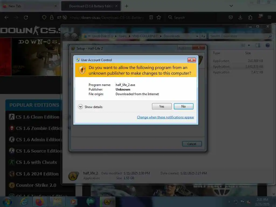This screenshot has width=276, height=207.
Task: Open media player from the taskbar
Action: 74,202
